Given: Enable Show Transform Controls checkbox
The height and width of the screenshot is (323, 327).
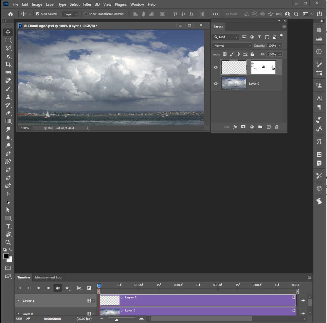Looking at the screenshot, I should coord(86,14).
